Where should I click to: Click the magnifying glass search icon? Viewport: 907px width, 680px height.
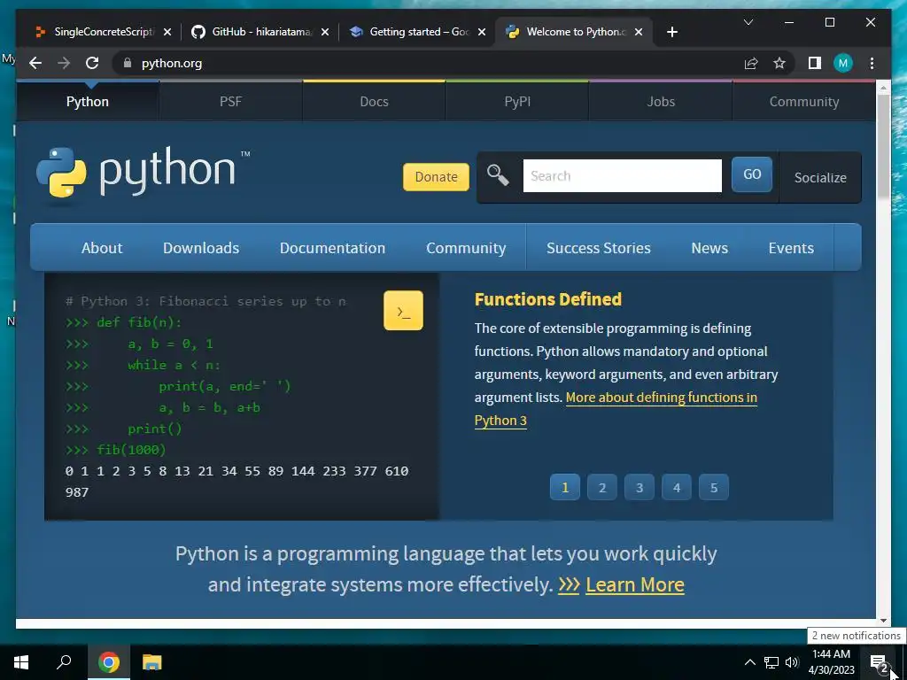coord(498,174)
